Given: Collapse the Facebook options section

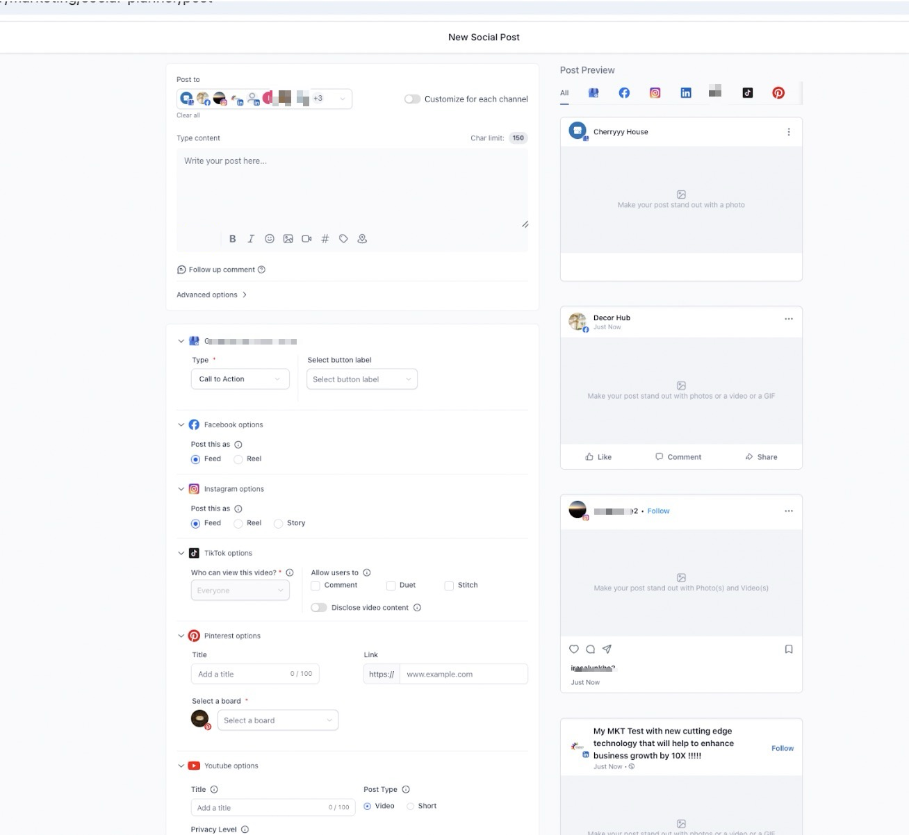Looking at the screenshot, I should pos(181,425).
